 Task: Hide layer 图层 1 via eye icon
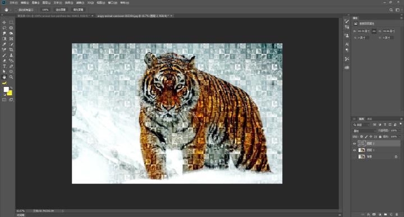click(x=354, y=150)
